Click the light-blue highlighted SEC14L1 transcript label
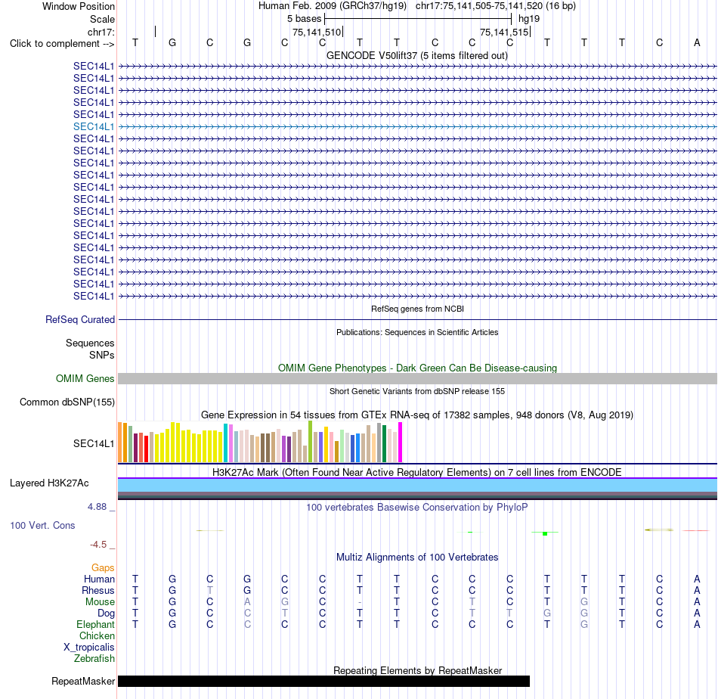 [94, 126]
